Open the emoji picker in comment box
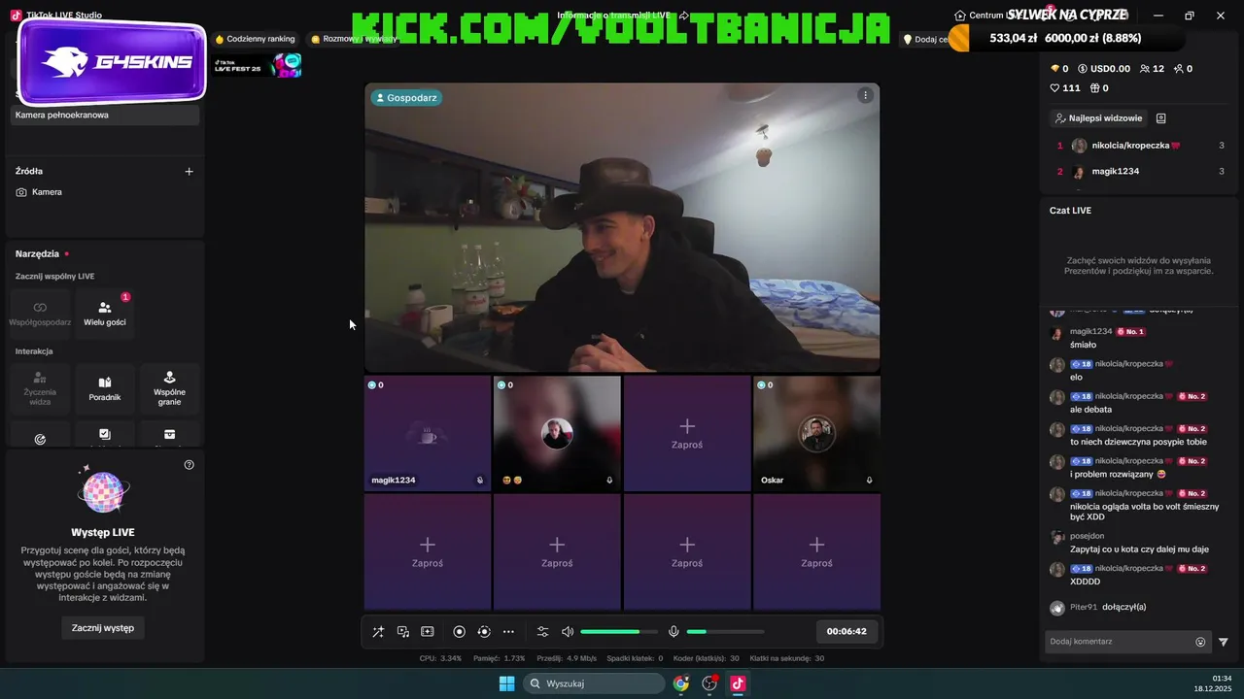The height and width of the screenshot is (699, 1244). click(x=1200, y=642)
